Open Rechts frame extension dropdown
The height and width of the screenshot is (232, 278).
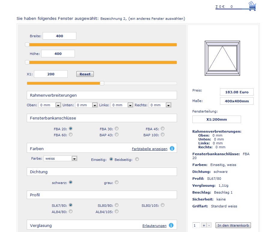(x=160, y=105)
